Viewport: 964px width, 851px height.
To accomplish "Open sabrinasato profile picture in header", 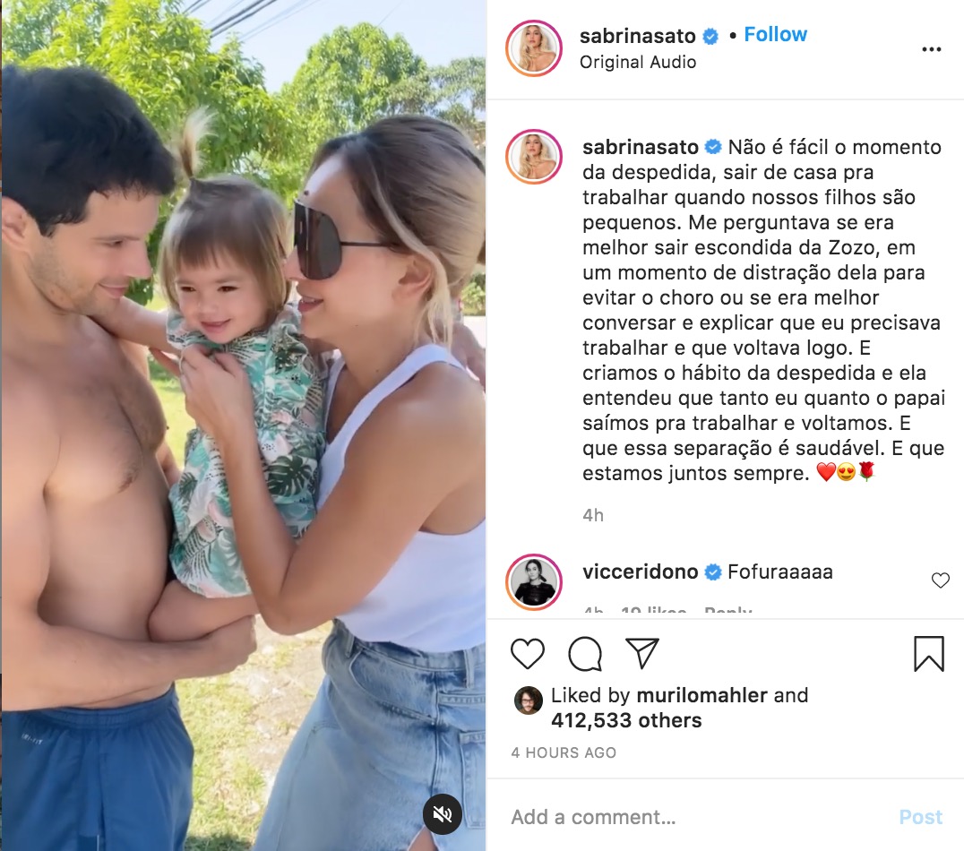I will click(534, 48).
